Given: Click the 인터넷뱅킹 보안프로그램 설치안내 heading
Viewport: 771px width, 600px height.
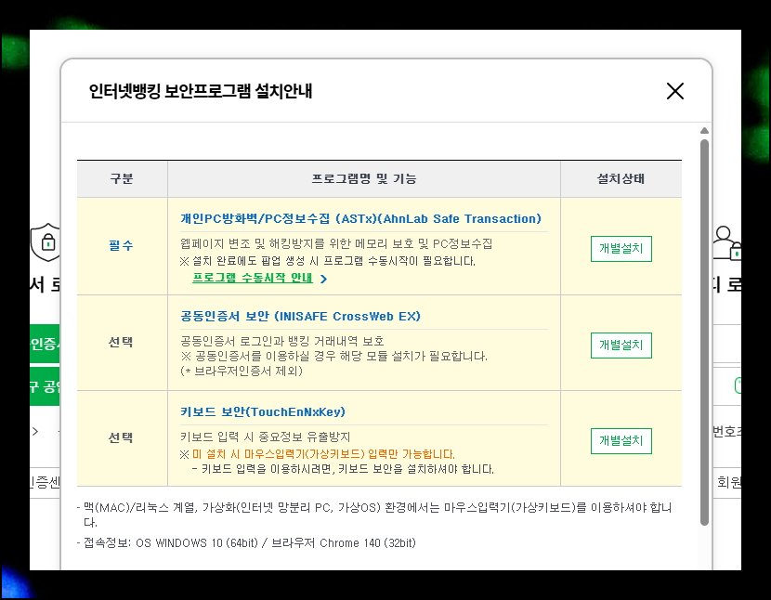Looking at the screenshot, I should click(x=201, y=91).
